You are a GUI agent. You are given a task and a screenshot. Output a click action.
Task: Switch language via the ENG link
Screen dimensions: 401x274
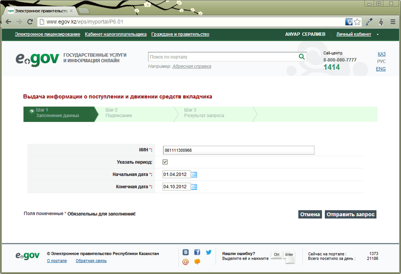[381, 69]
